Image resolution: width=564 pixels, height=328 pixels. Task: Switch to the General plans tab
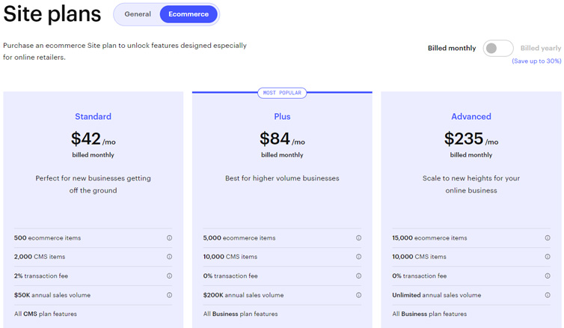coord(138,14)
